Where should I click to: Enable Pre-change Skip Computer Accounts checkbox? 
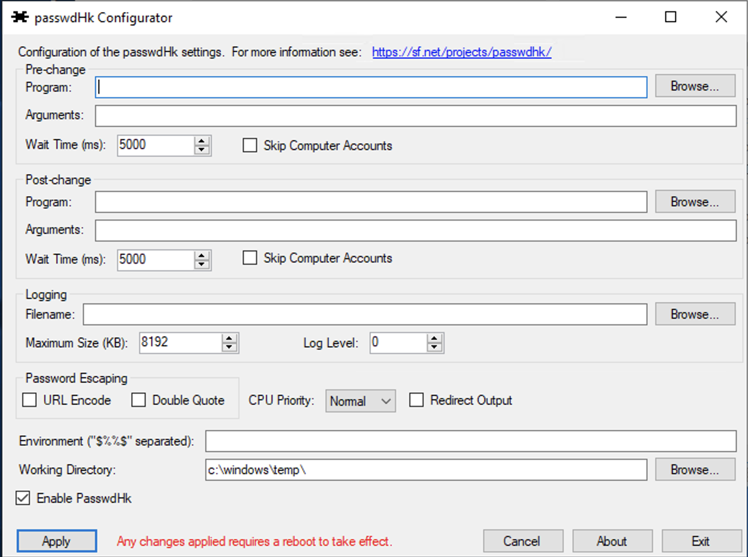click(x=250, y=146)
